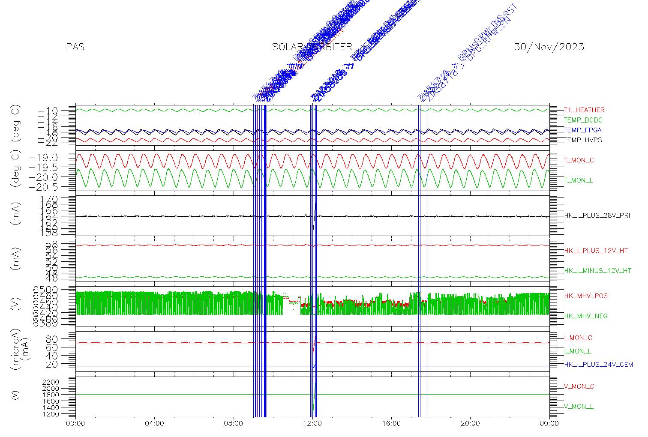Select the V_MON_L legend label
Viewport: 648px width, 437px height.
coord(579,407)
